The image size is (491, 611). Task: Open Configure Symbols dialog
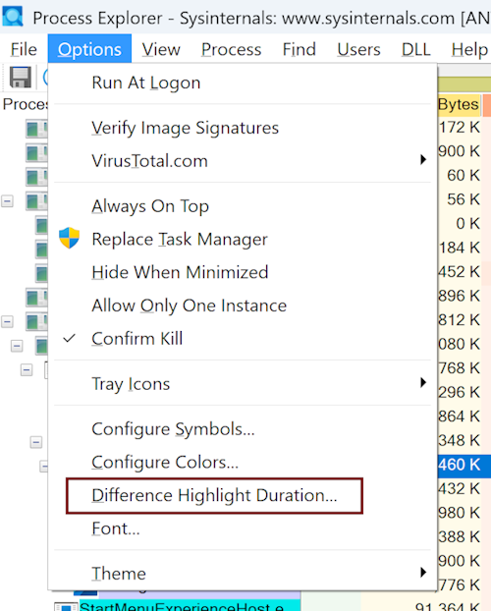[242, 429]
